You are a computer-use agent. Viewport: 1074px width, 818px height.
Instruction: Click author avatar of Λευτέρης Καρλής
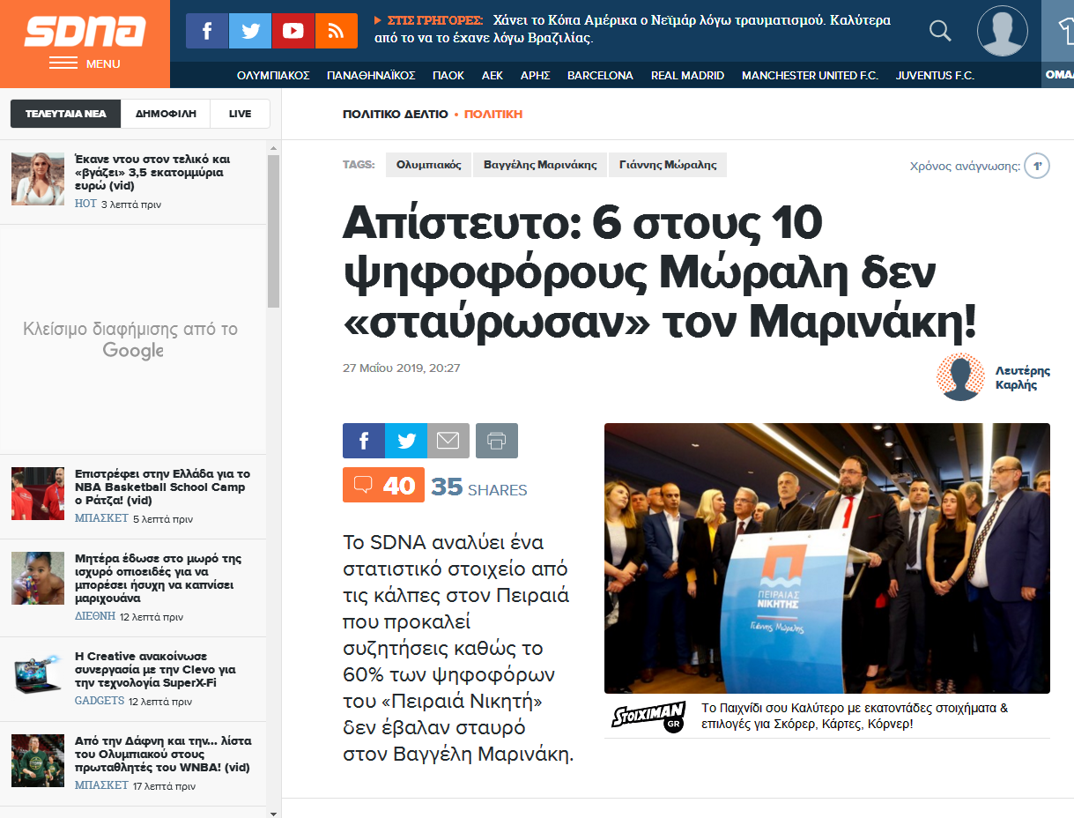(x=960, y=377)
